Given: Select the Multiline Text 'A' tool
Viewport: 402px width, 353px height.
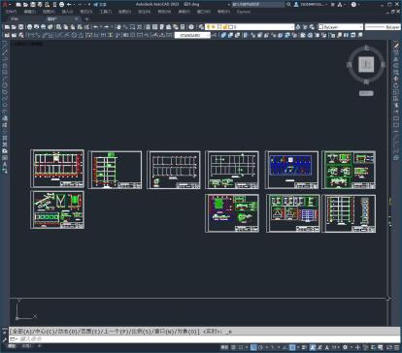Looking at the screenshot, I should point(5,164).
